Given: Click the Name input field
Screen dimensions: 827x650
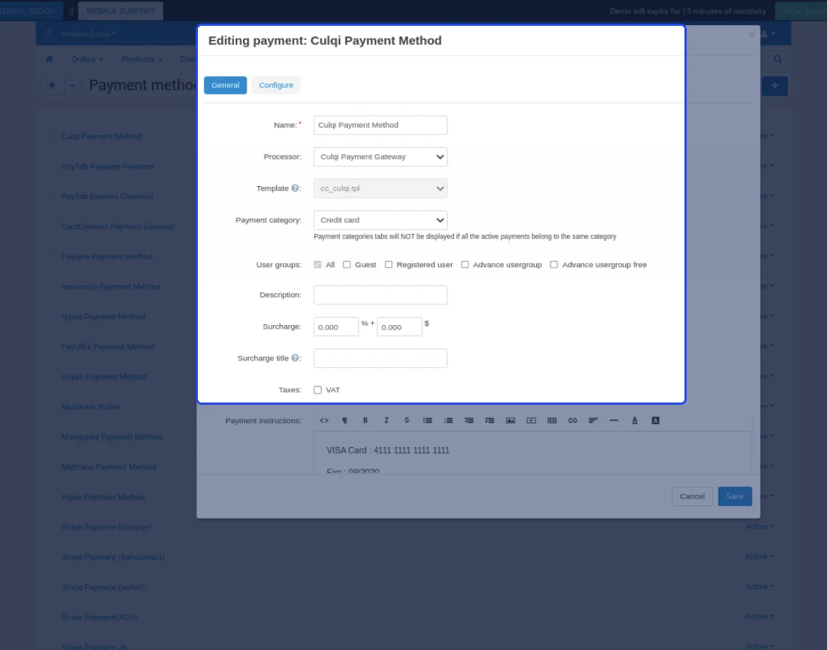Looking at the screenshot, I should click(380, 125).
